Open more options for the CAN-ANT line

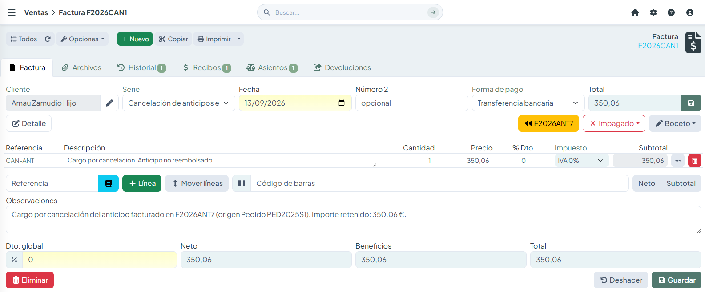point(678,161)
